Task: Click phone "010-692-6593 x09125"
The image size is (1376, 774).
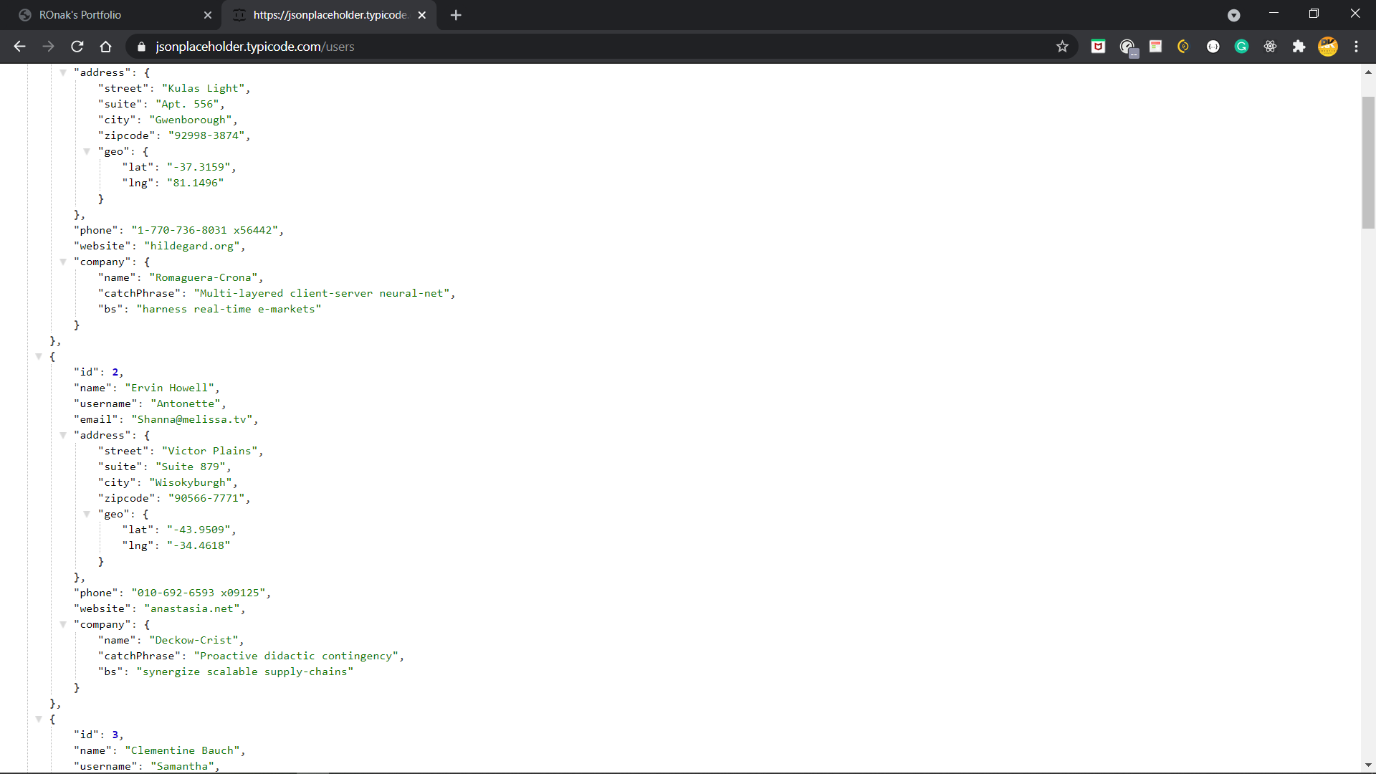Action: tap(199, 593)
